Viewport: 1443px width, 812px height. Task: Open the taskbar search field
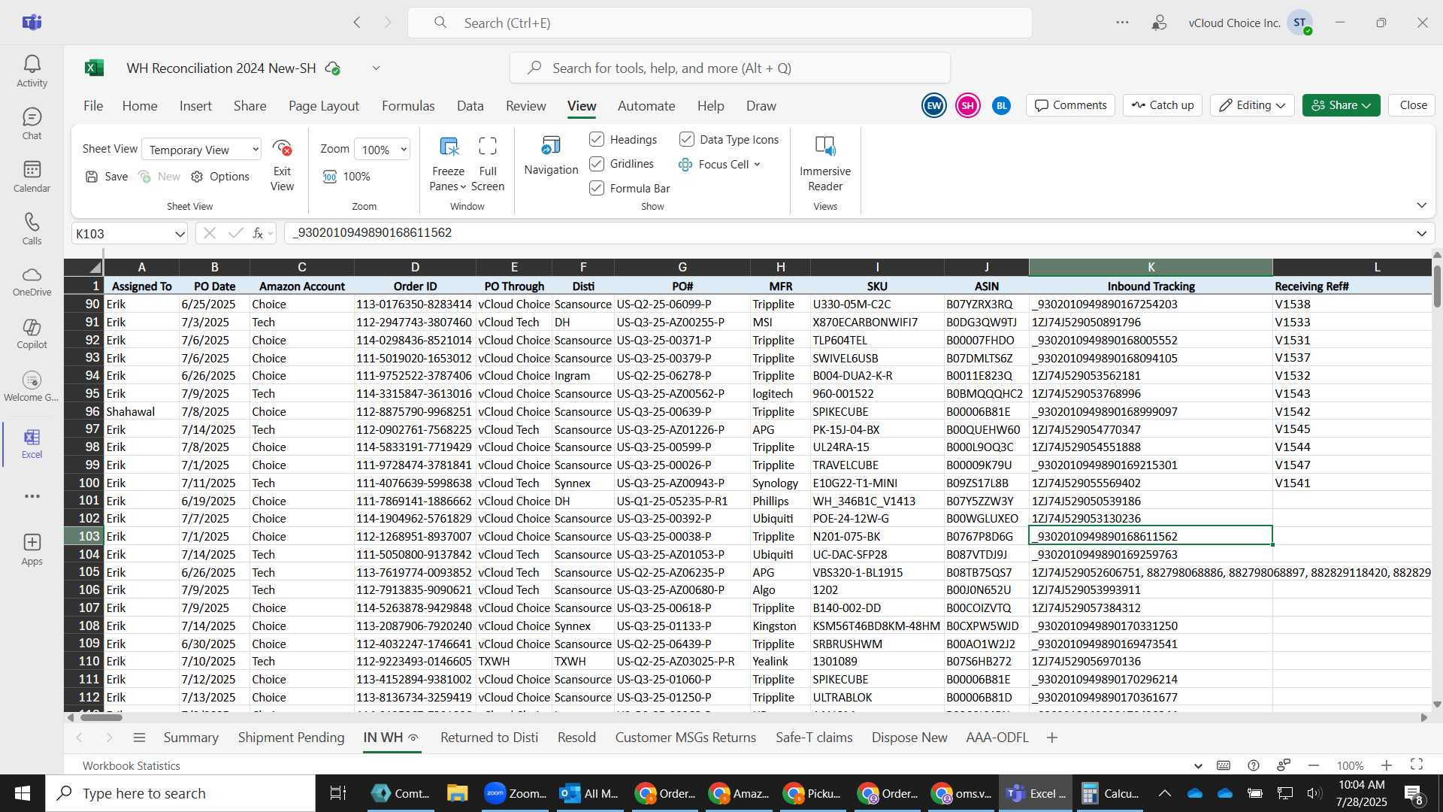pyautogui.click(x=180, y=793)
